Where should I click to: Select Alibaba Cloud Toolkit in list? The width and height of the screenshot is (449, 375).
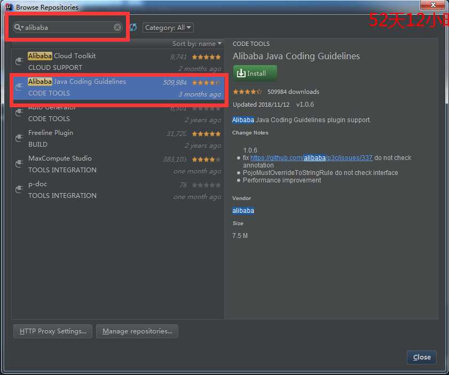(118, 61)
